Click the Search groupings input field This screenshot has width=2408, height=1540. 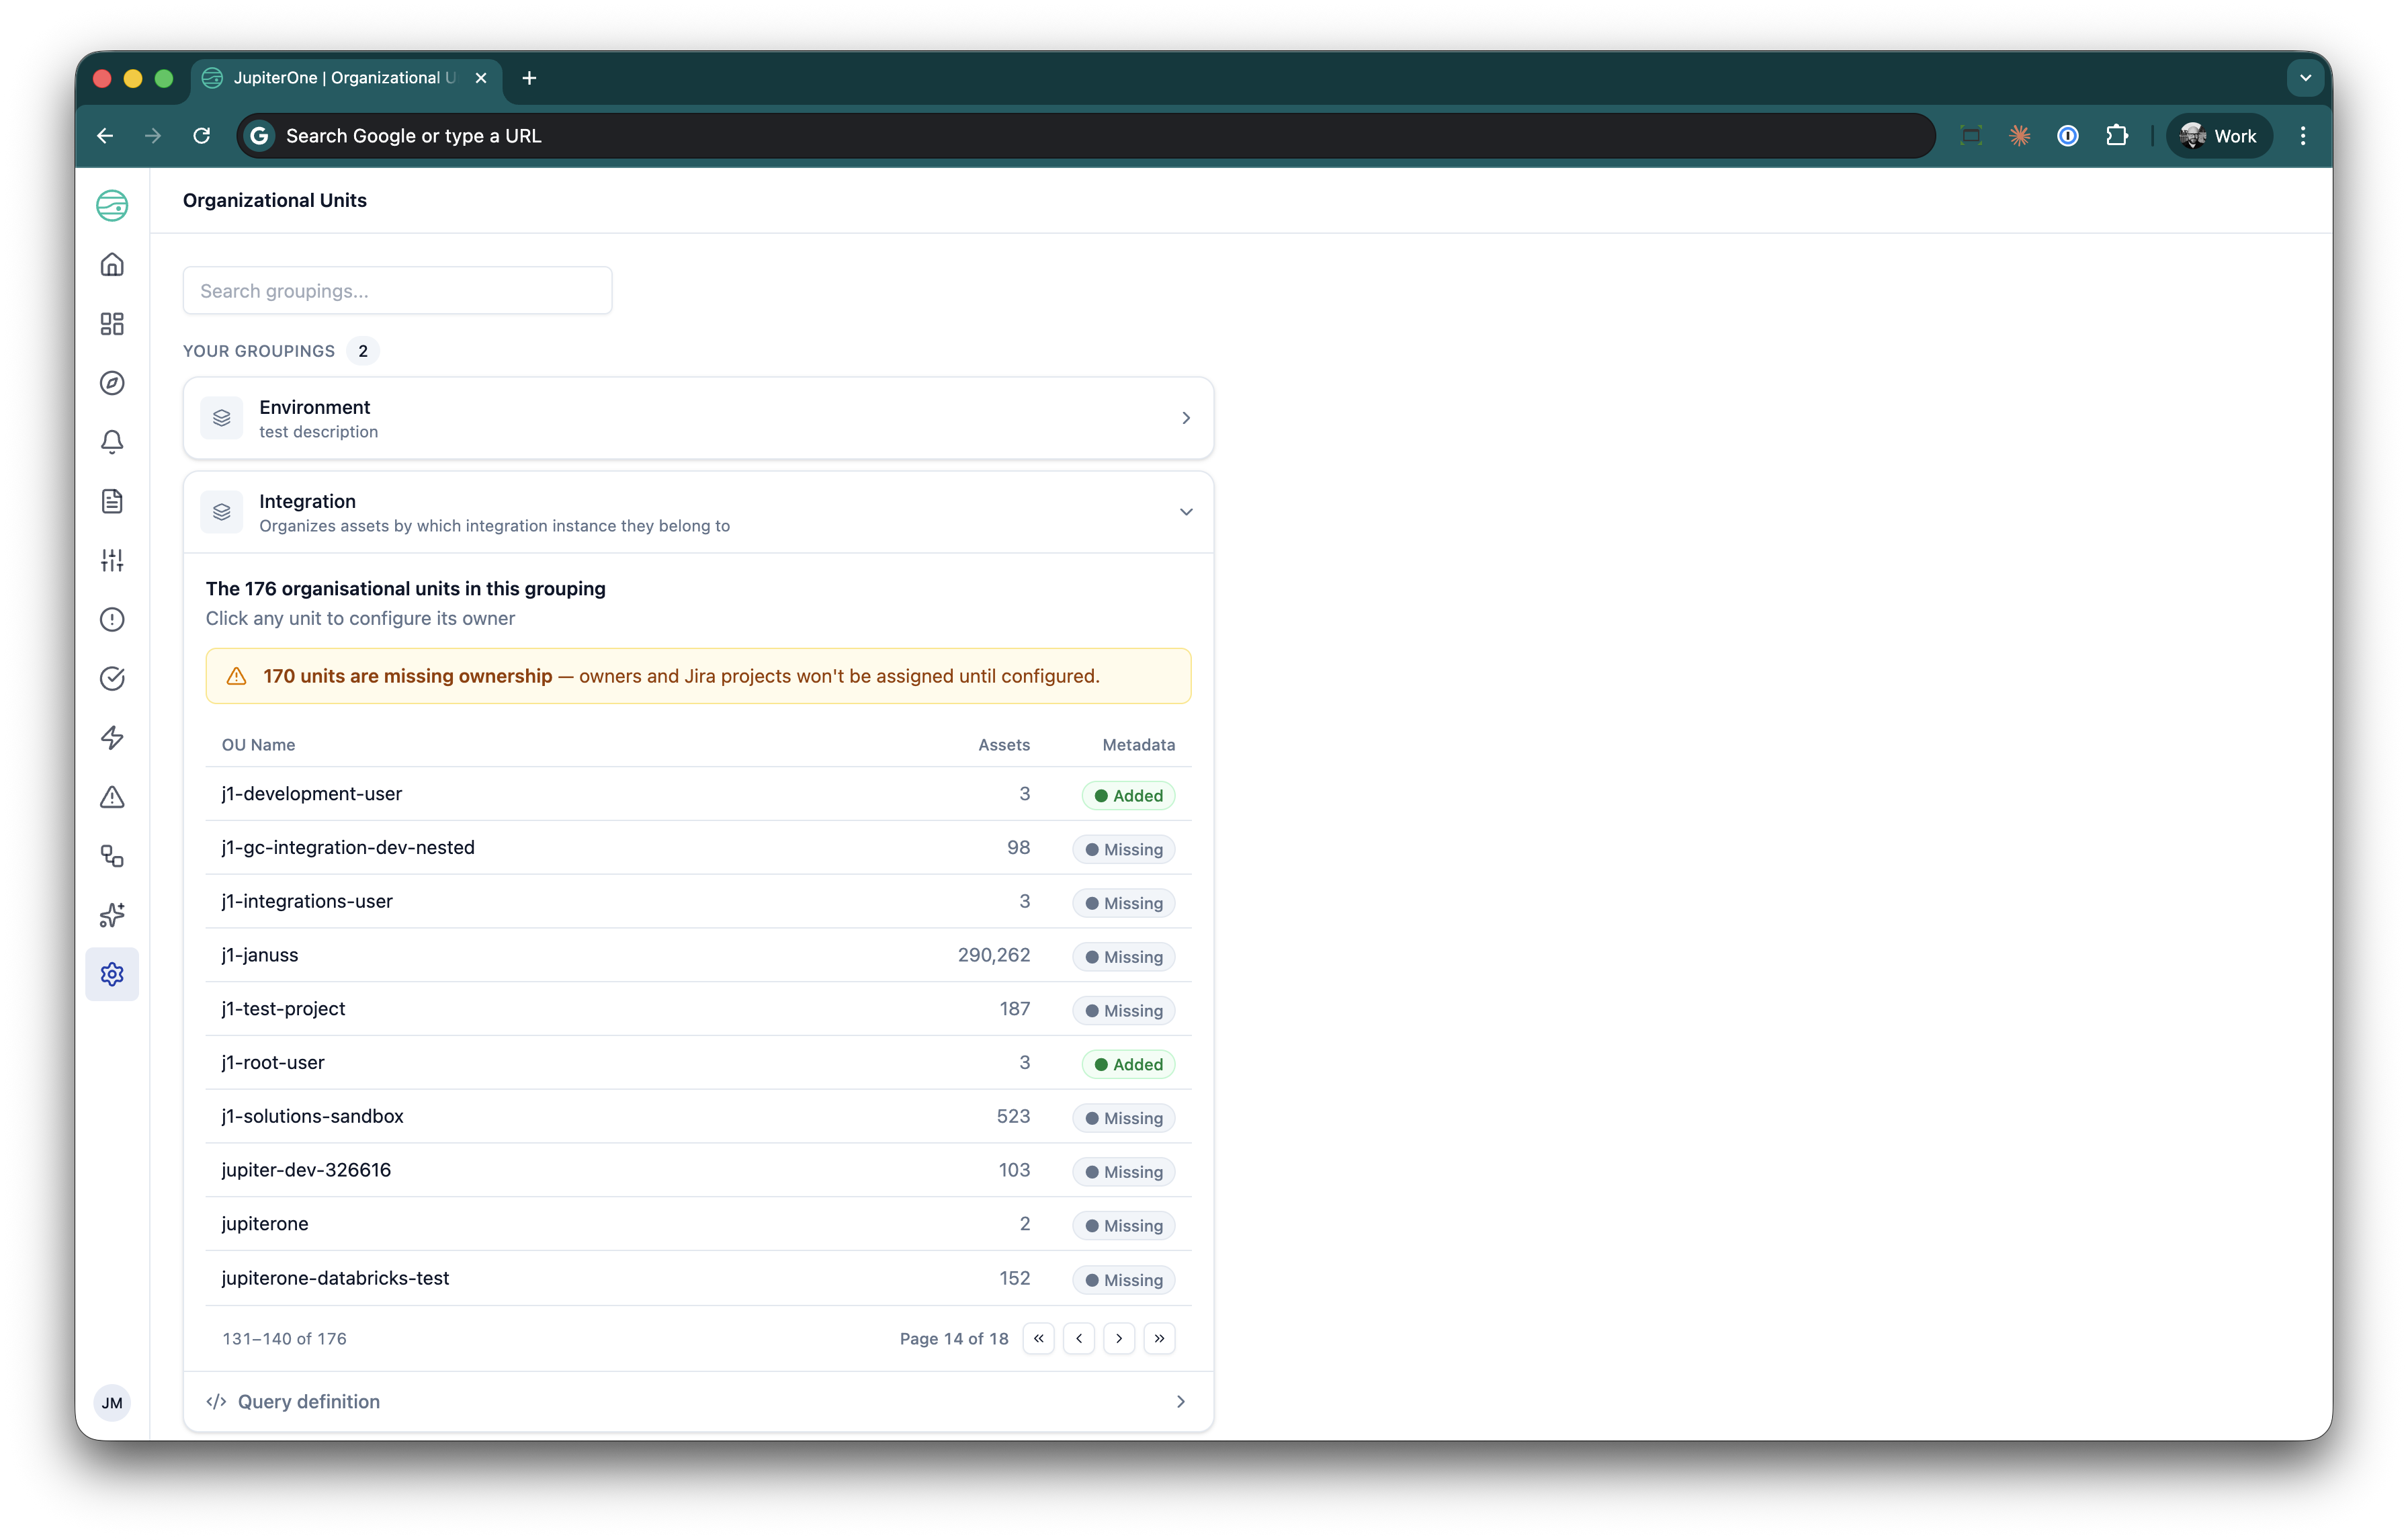(396, 290)
